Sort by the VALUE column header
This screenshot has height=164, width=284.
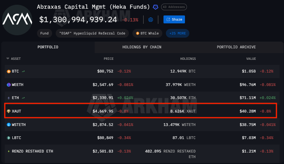(251, 59)
